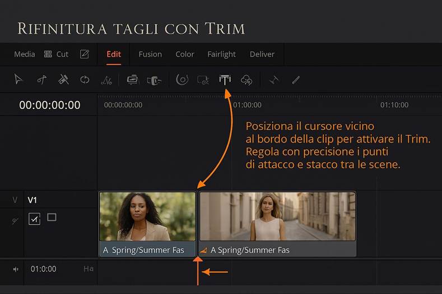Click the screen with cursor icon

click(203, 80)
